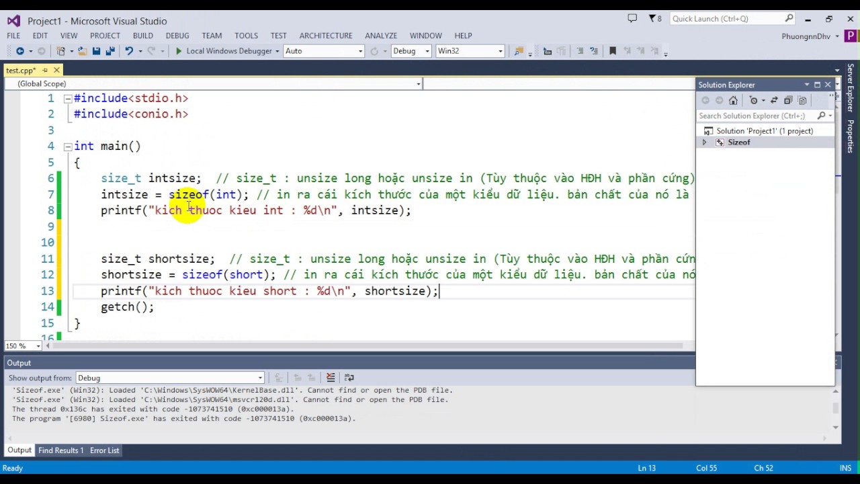Click the New Project icon in toolbar
The height and width of the screenshot is (484, 860).
tap(60, 51)
